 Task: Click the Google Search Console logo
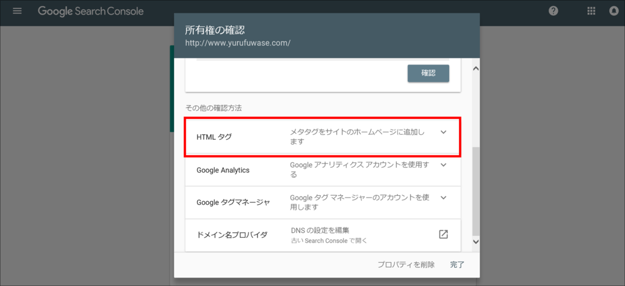pos(90,11)
